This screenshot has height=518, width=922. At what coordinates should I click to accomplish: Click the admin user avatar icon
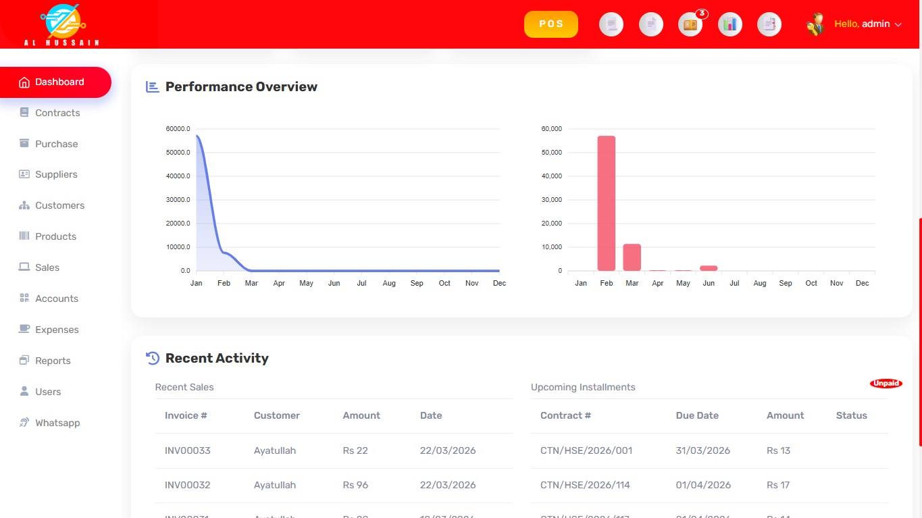pyautogui.click(x=816, y=24)
